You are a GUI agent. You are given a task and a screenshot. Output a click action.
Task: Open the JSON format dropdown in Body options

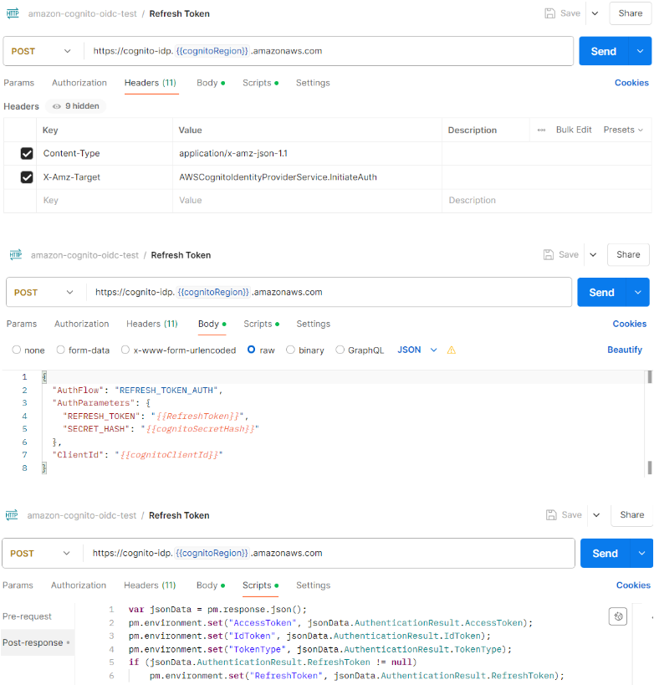[x=416, y=350]
